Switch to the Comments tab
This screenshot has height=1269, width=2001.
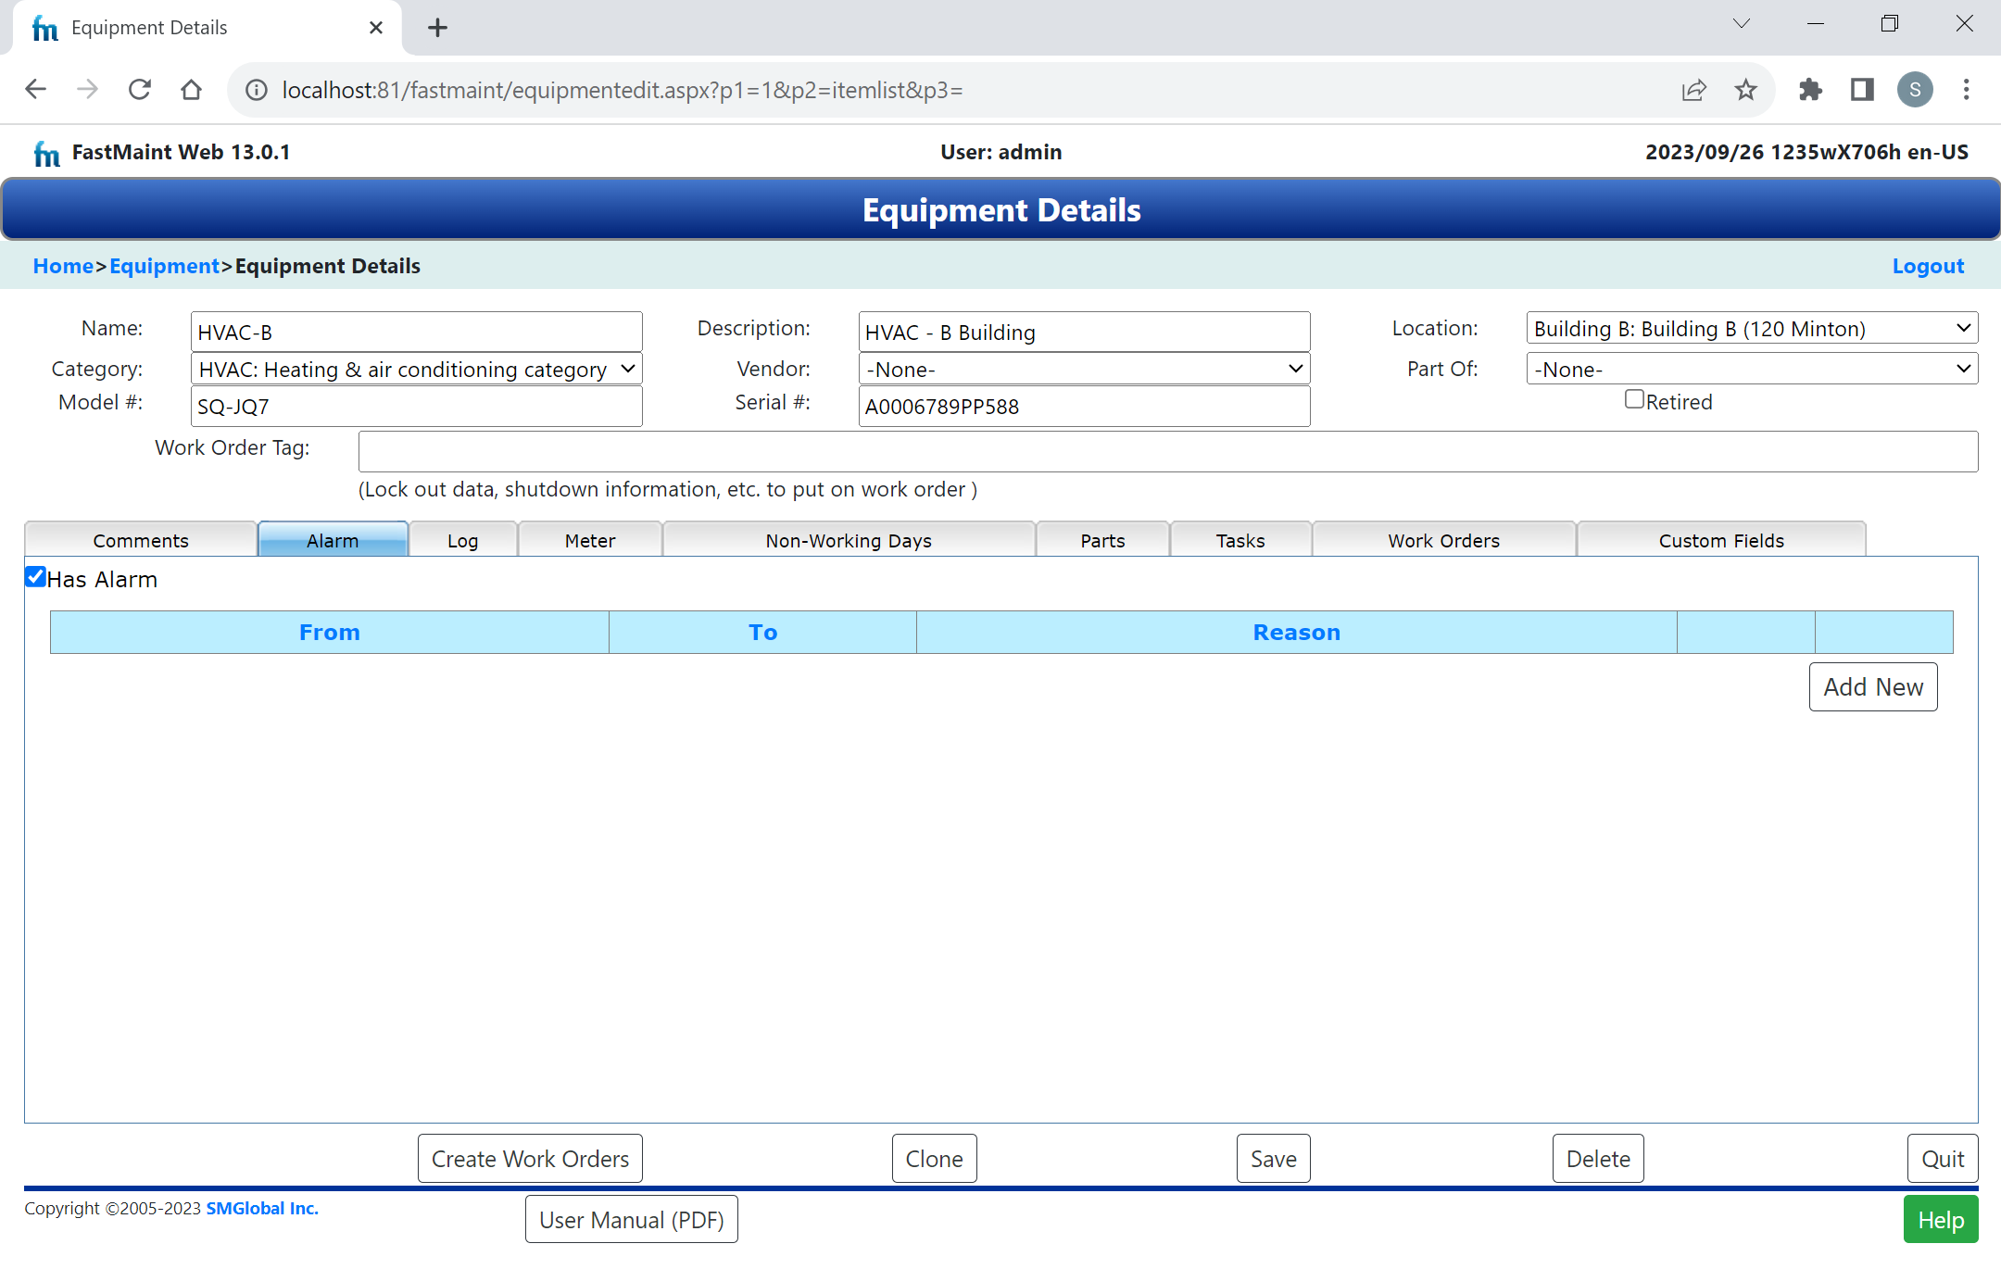point(141,540)
